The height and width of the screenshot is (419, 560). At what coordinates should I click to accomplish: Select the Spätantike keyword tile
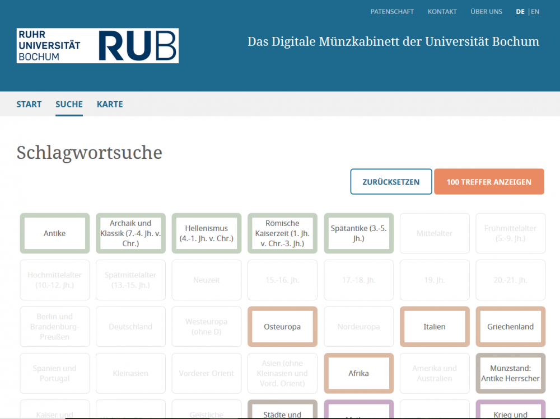coord(358,233)
